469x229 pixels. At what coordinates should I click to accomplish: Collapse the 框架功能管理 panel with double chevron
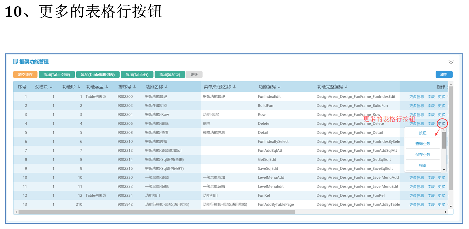coord(451,62)
